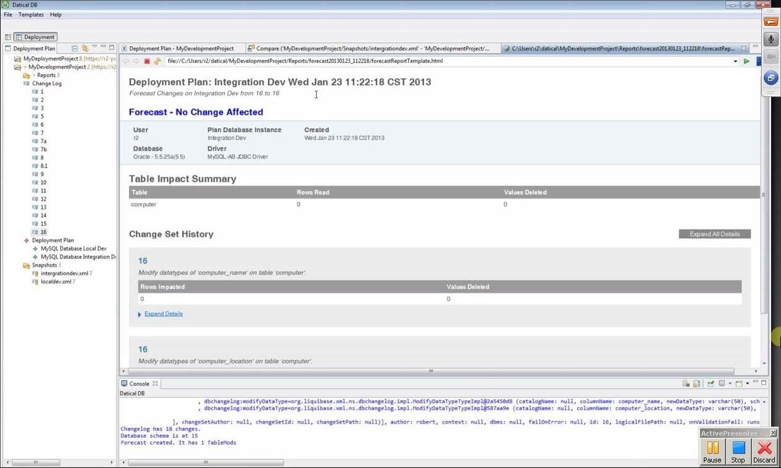Click the Clear Console icon
Image resolution: width=781 pixels, height=468 pixels.
686,384
